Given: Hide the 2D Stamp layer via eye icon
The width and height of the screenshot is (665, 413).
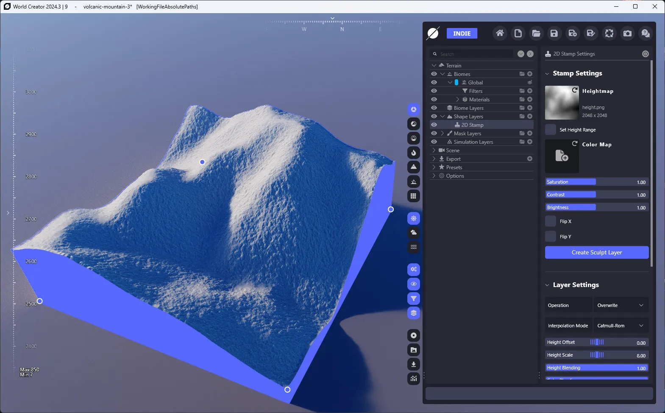Looking at the screenshot, I should [434, 125].
